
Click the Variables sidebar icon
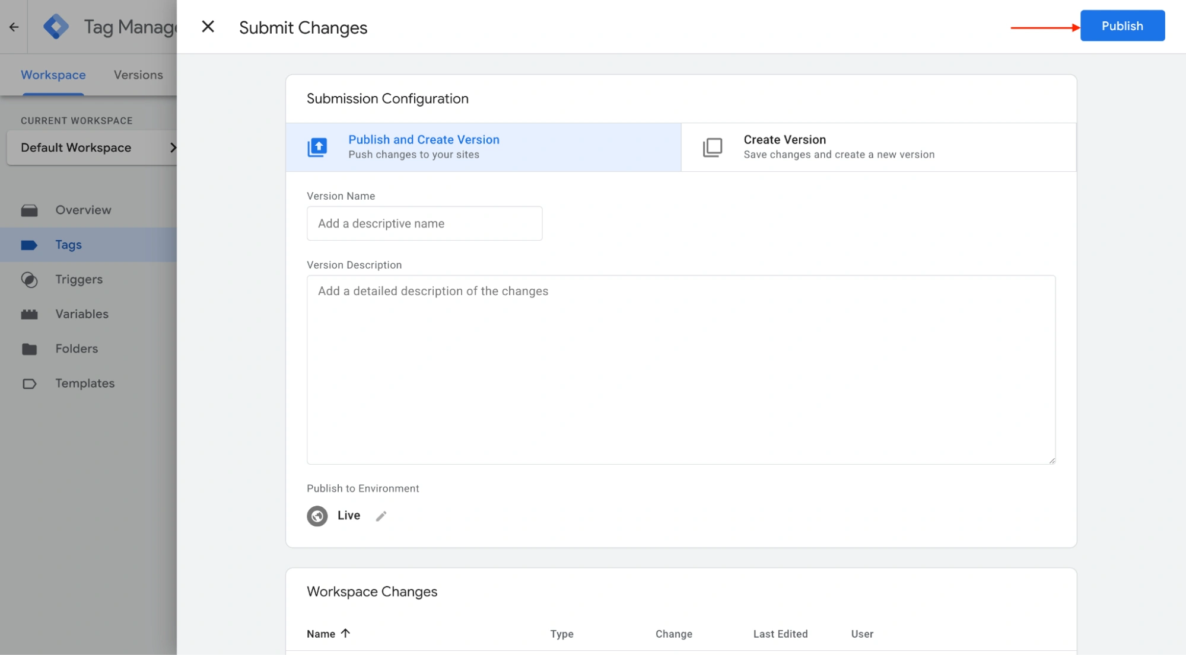(x=29, y=314)
